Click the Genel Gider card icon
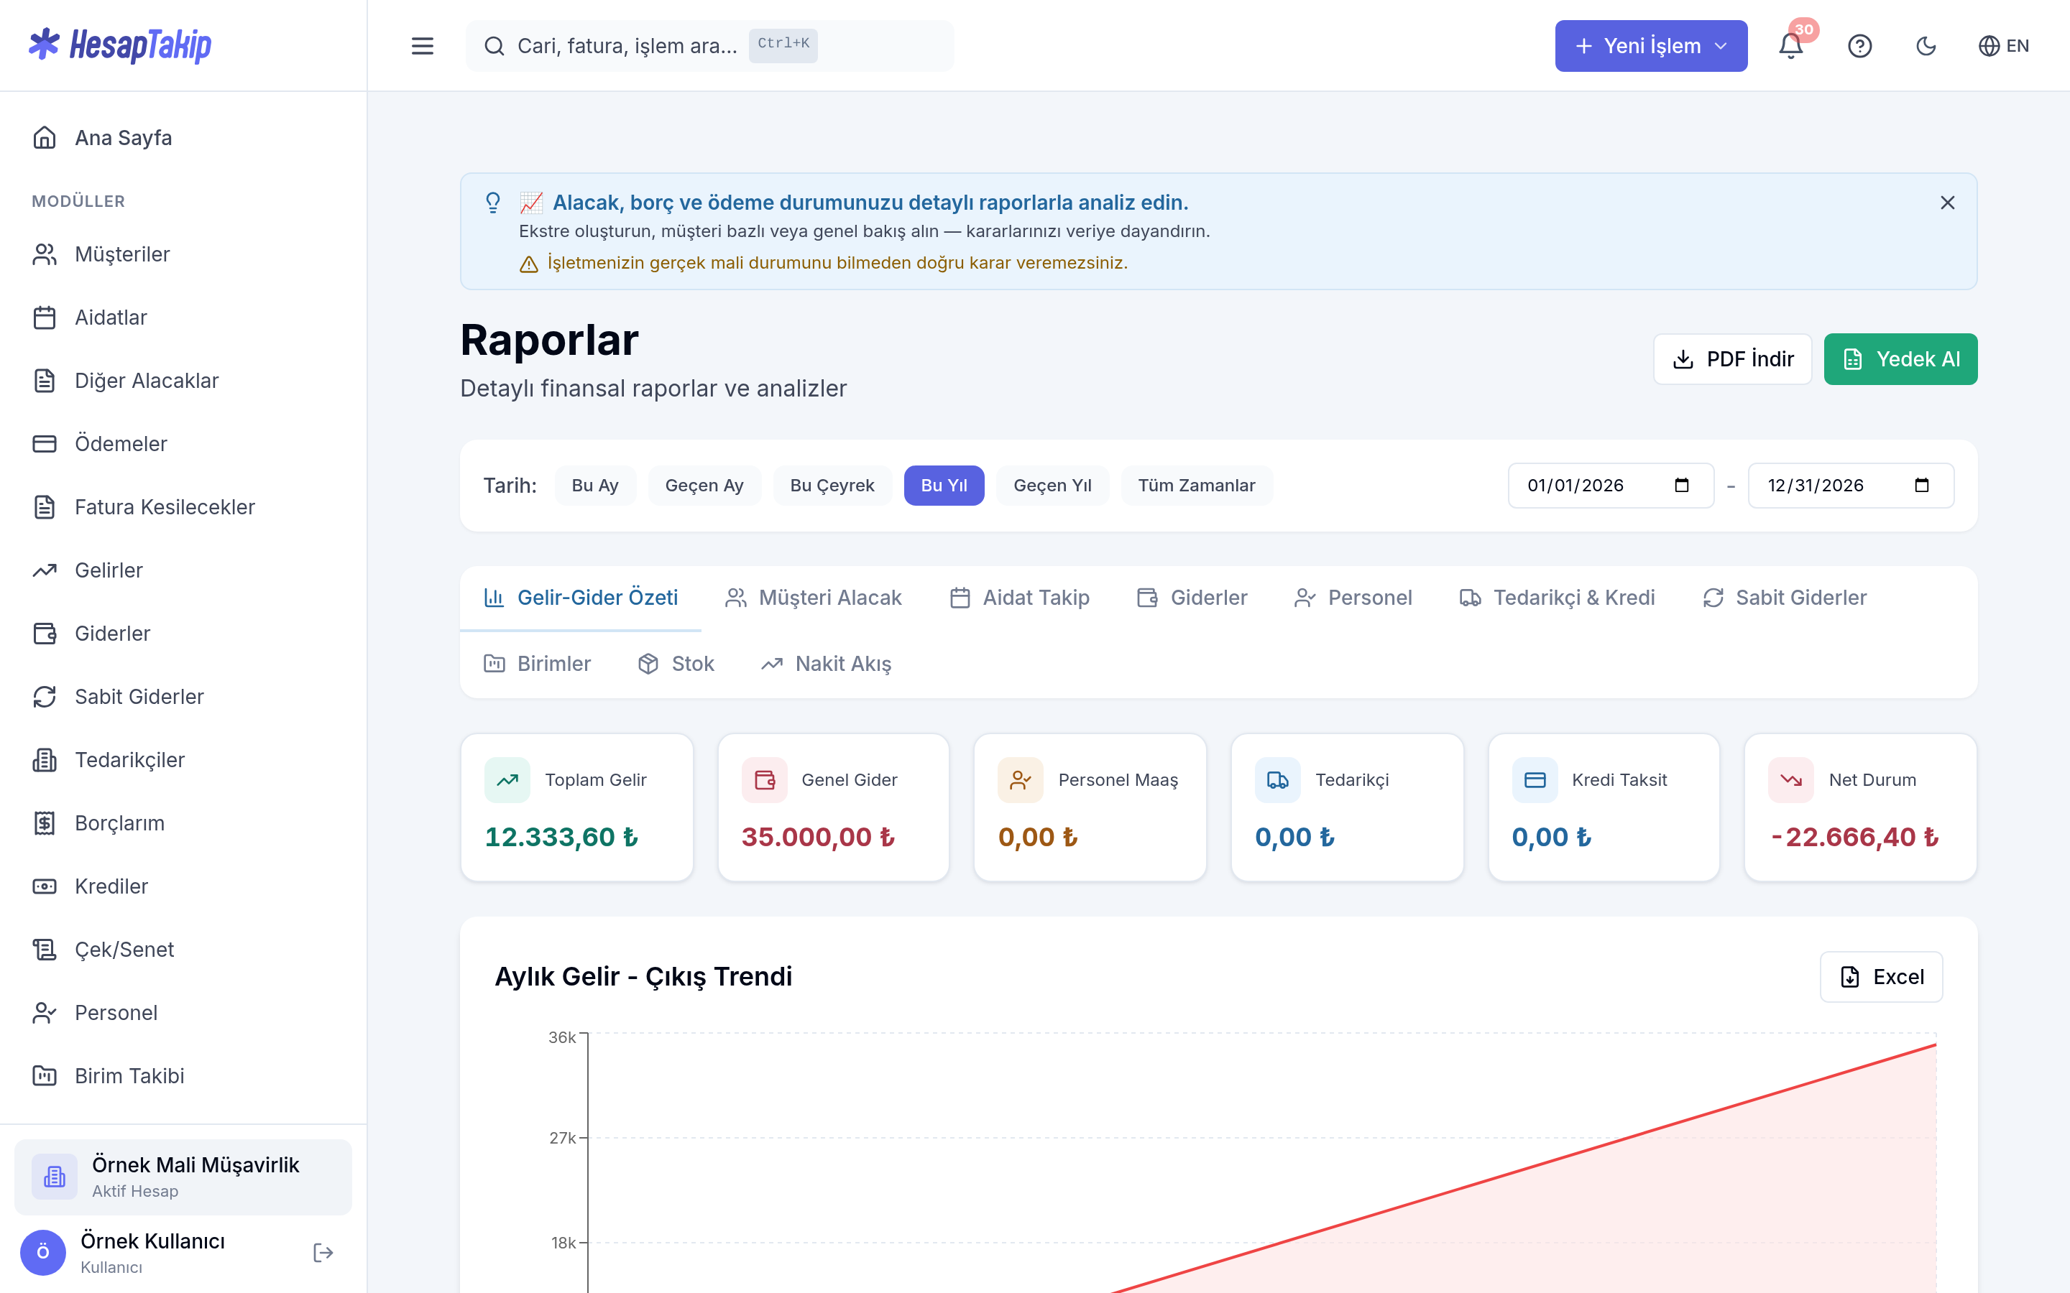This screenshot has width=2070, height=1293. tap(764, 780)
